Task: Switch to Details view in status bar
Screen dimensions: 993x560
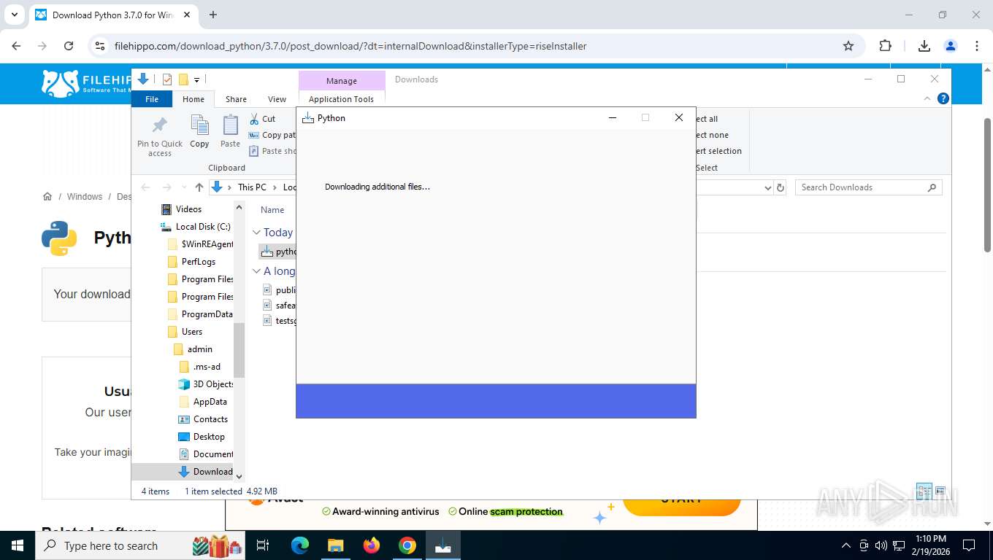Action: (924, 491)
